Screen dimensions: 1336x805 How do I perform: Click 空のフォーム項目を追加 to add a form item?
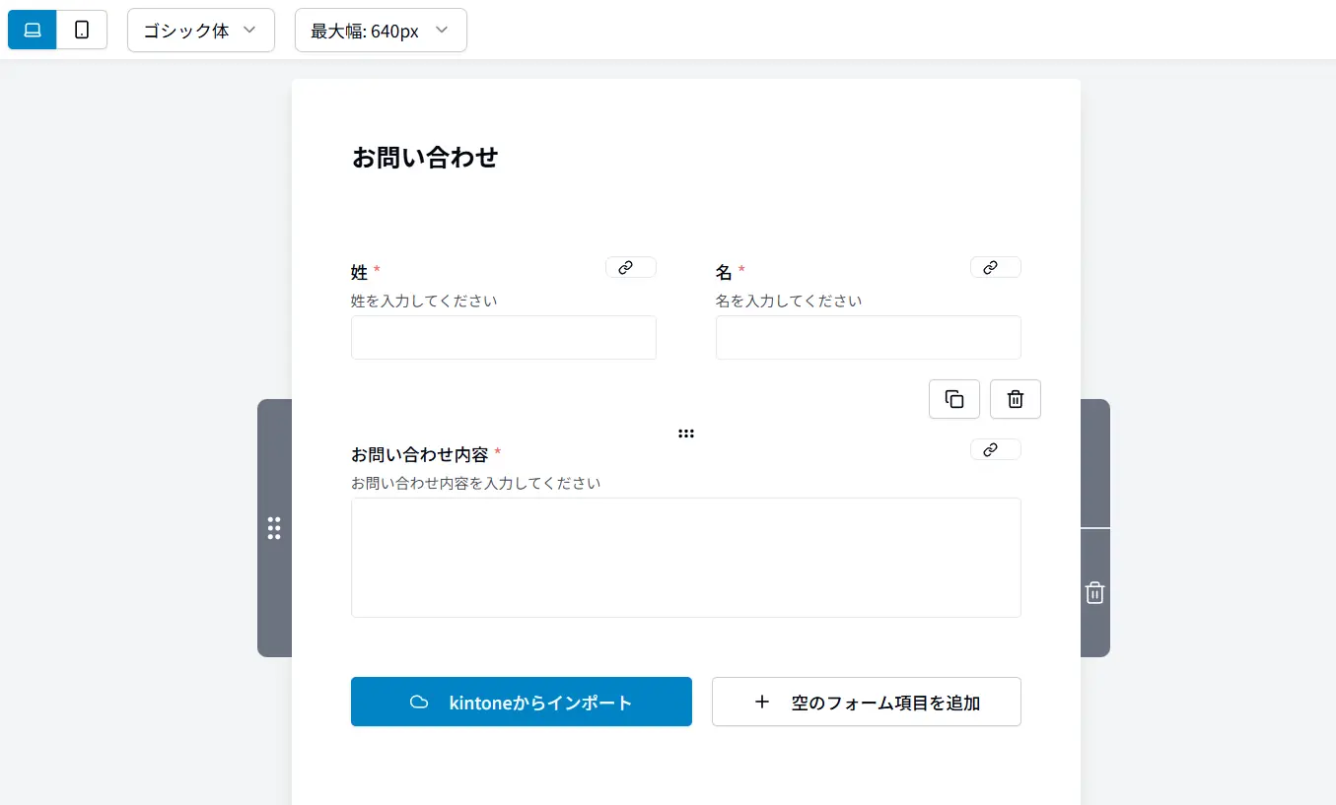coord(866,702)
